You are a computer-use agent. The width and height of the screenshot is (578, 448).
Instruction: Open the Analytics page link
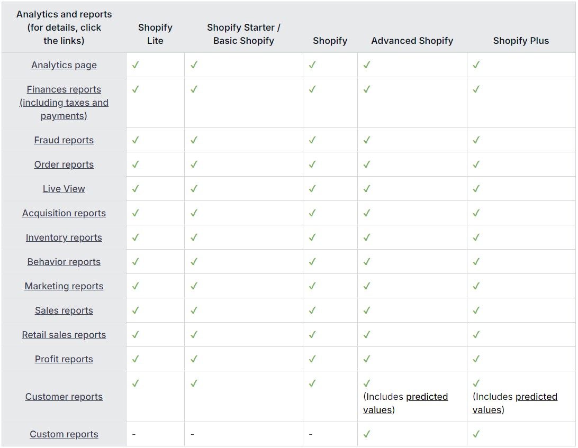[64, 65]
